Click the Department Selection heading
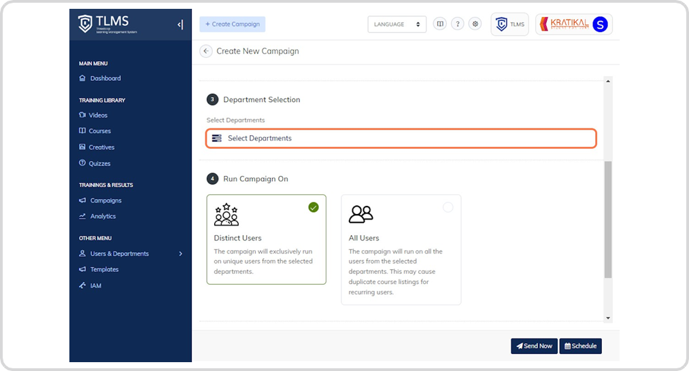Image resolution: width=689 pixels, height=371 pixels. (x=261, y=100)
